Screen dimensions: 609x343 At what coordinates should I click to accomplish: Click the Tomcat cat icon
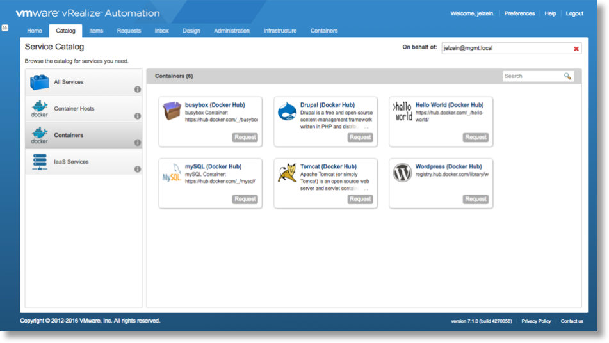point(287,173)
